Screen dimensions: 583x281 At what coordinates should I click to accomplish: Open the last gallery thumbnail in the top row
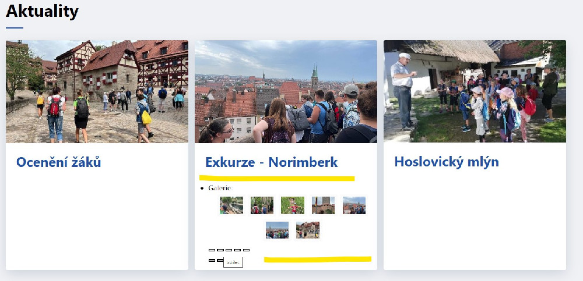coord(354,205)
